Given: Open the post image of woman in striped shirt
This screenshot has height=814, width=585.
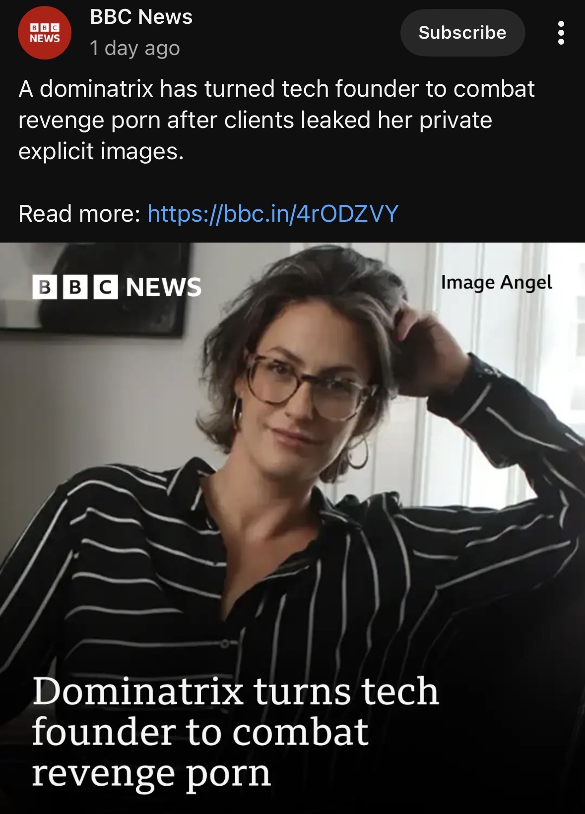Looking at the screenshot, I should 292,528.
